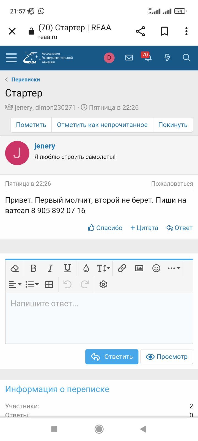Remove formatting with eraser icon

15,268
